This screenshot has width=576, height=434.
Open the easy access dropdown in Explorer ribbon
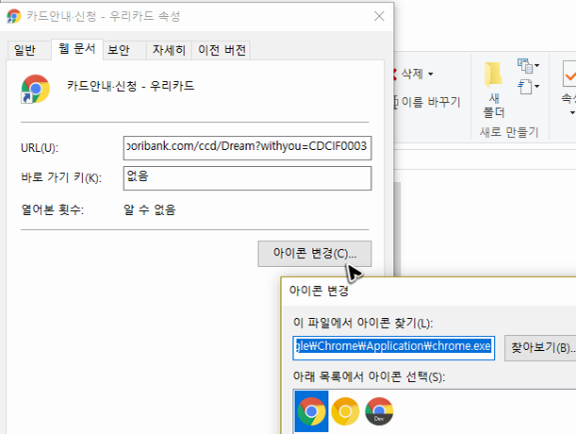point(529,87)
